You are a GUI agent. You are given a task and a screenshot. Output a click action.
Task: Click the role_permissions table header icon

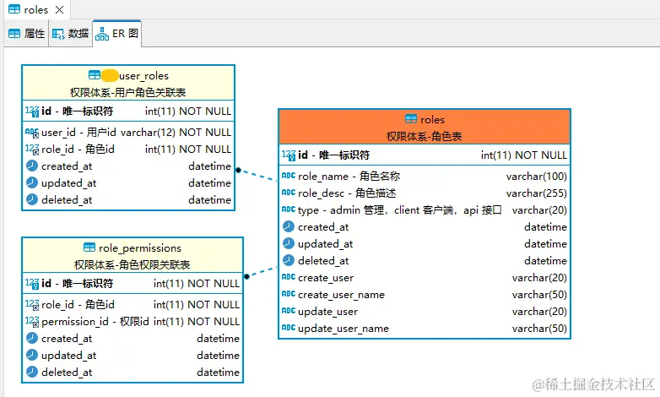click(x=89, y=247)
